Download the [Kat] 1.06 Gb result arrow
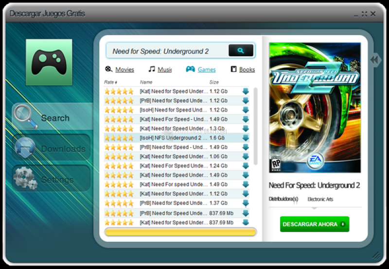The image size is (389, 269). coord(246,156)
